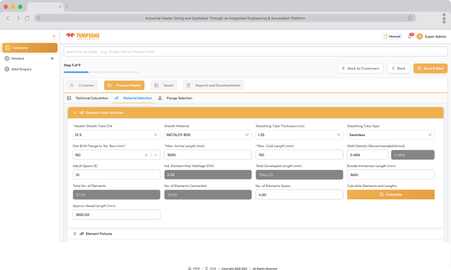Expand the Element Fixtures section
Image resolution: width=451 pixels, height=270 pixels.
click(x=75, y=234)
